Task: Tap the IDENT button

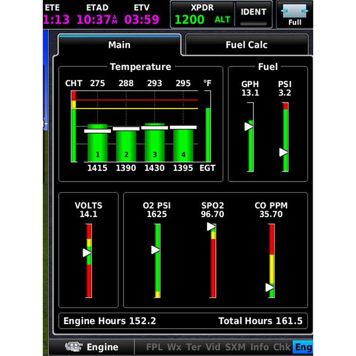Action: point(253,14)
